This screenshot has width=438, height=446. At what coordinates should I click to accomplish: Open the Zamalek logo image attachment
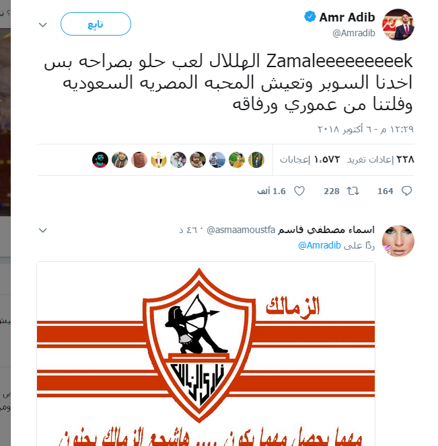(x=206, y=354)
